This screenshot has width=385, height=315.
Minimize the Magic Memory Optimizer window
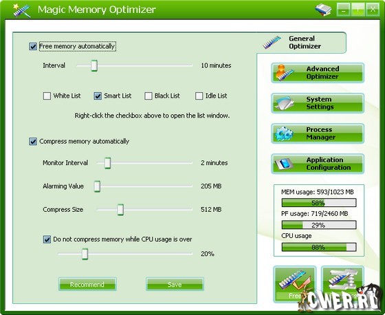click(344, 10)
